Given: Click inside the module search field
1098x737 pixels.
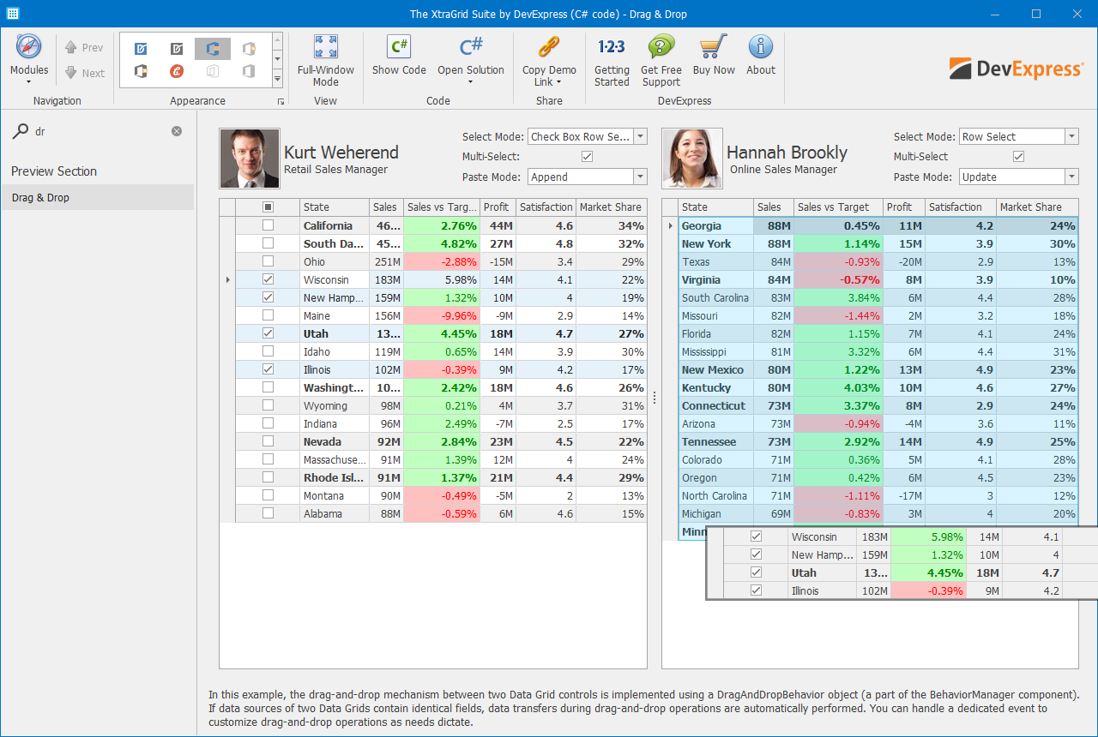Looking at the screenshot, I should coord(99,131).
